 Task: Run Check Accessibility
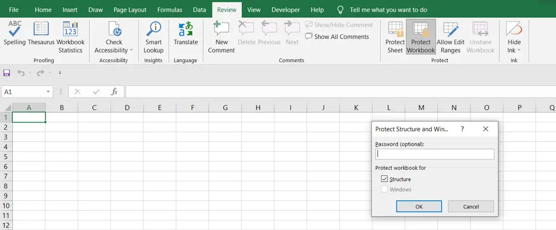114,38
